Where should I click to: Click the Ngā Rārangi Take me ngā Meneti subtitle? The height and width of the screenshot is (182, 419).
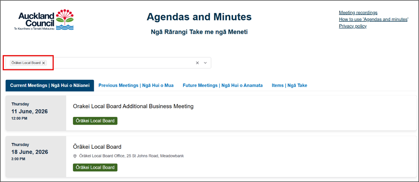pos(199,32)
